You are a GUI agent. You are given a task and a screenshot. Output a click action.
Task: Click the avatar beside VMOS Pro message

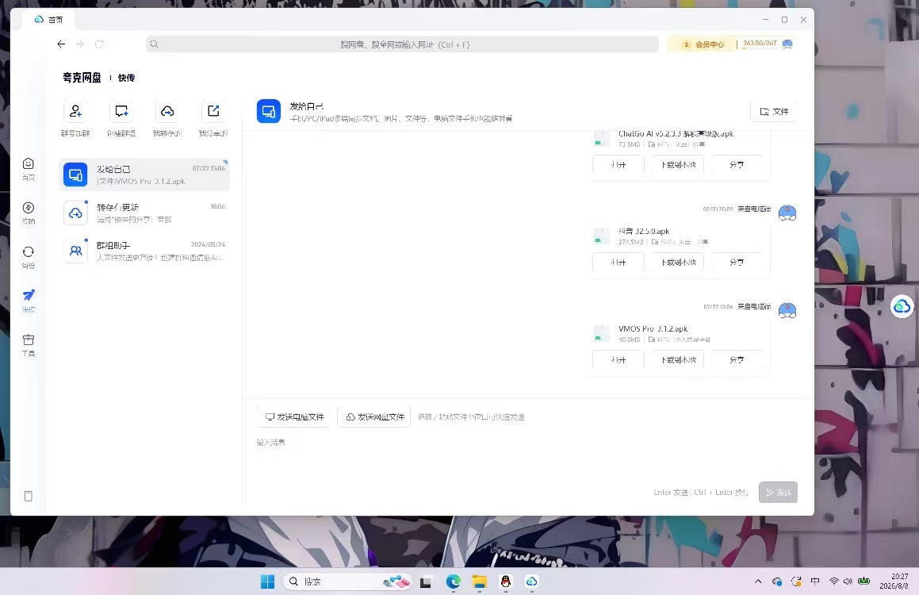787,310
